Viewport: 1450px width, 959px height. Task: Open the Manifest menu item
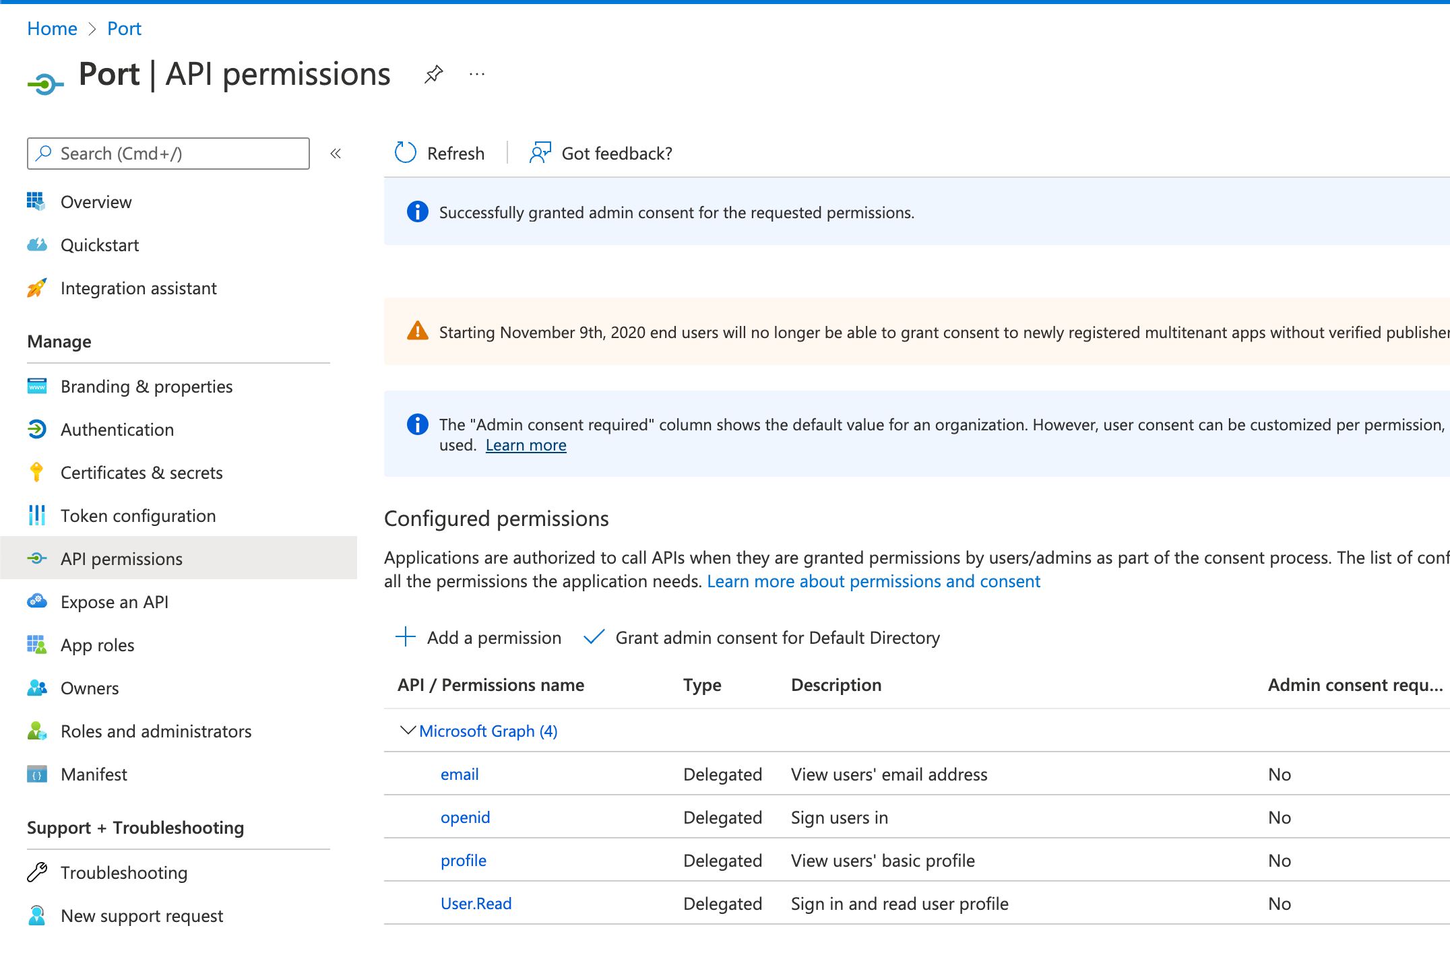pyautogui.click(x=94, y=774)
